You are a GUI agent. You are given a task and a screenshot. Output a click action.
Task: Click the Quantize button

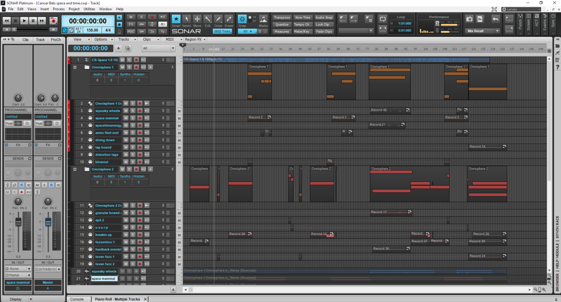pos(282,25)
